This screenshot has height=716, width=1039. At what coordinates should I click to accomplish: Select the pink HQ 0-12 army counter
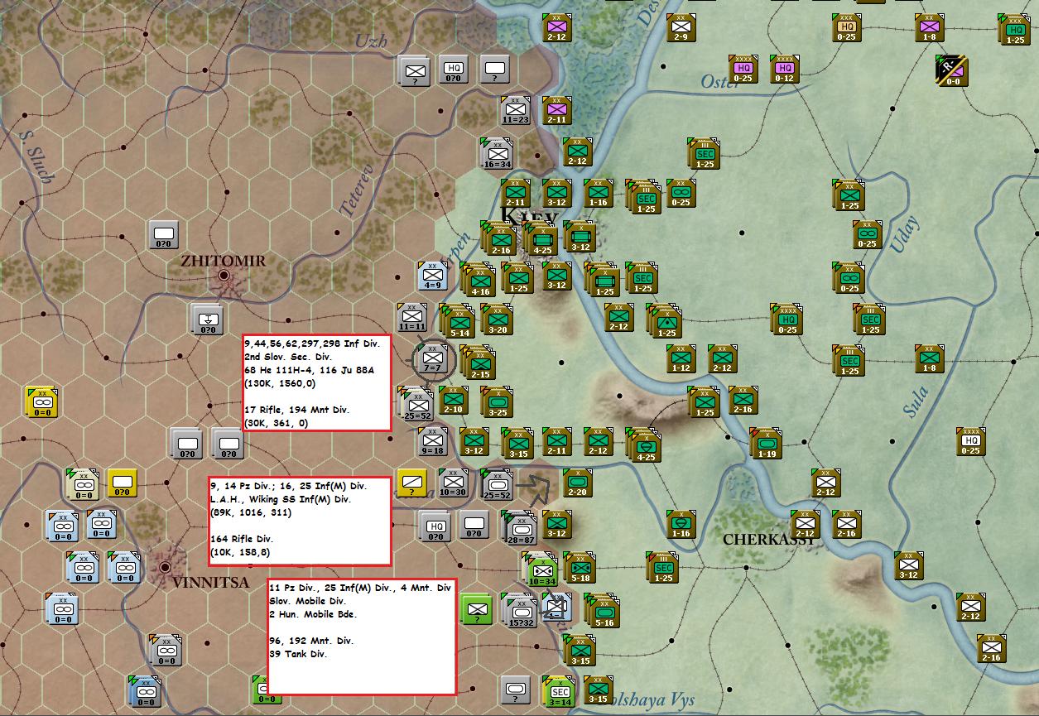(784, 70)
